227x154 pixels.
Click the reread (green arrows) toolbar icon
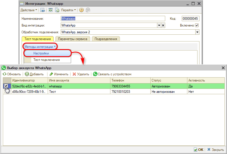(x=50, y=10)
